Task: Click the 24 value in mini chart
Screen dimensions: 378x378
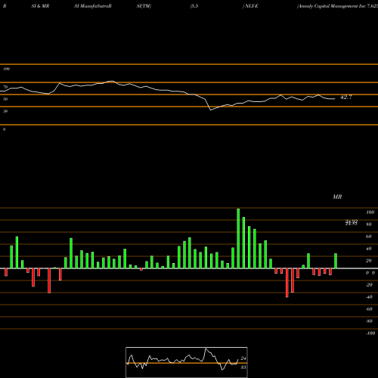Action: 243,358
